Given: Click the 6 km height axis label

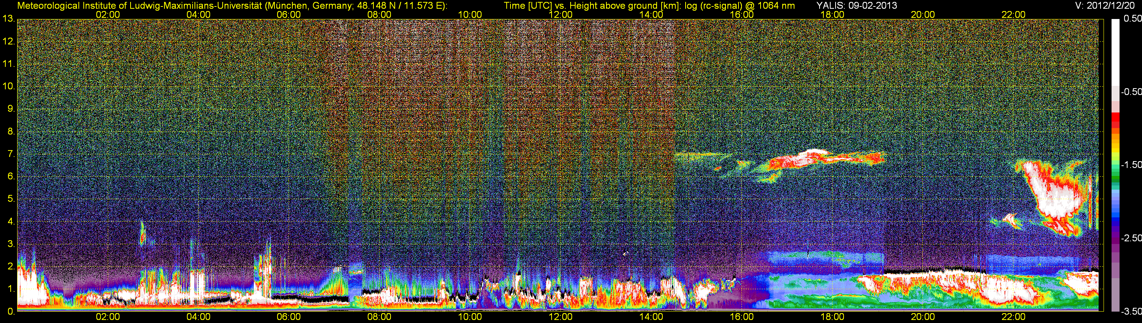Looking at the screenshot, I should pos(11,176).
